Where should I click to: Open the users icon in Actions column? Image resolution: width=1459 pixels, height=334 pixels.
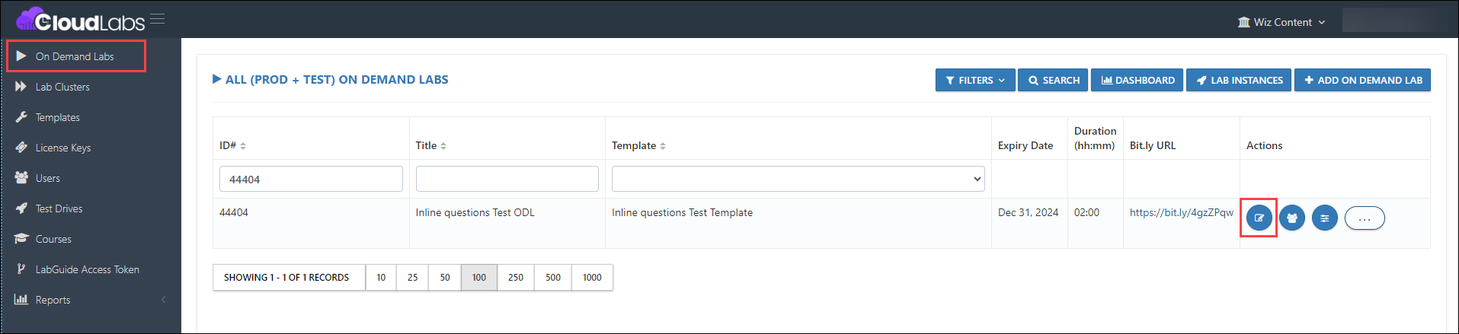tap(1292, 218)
